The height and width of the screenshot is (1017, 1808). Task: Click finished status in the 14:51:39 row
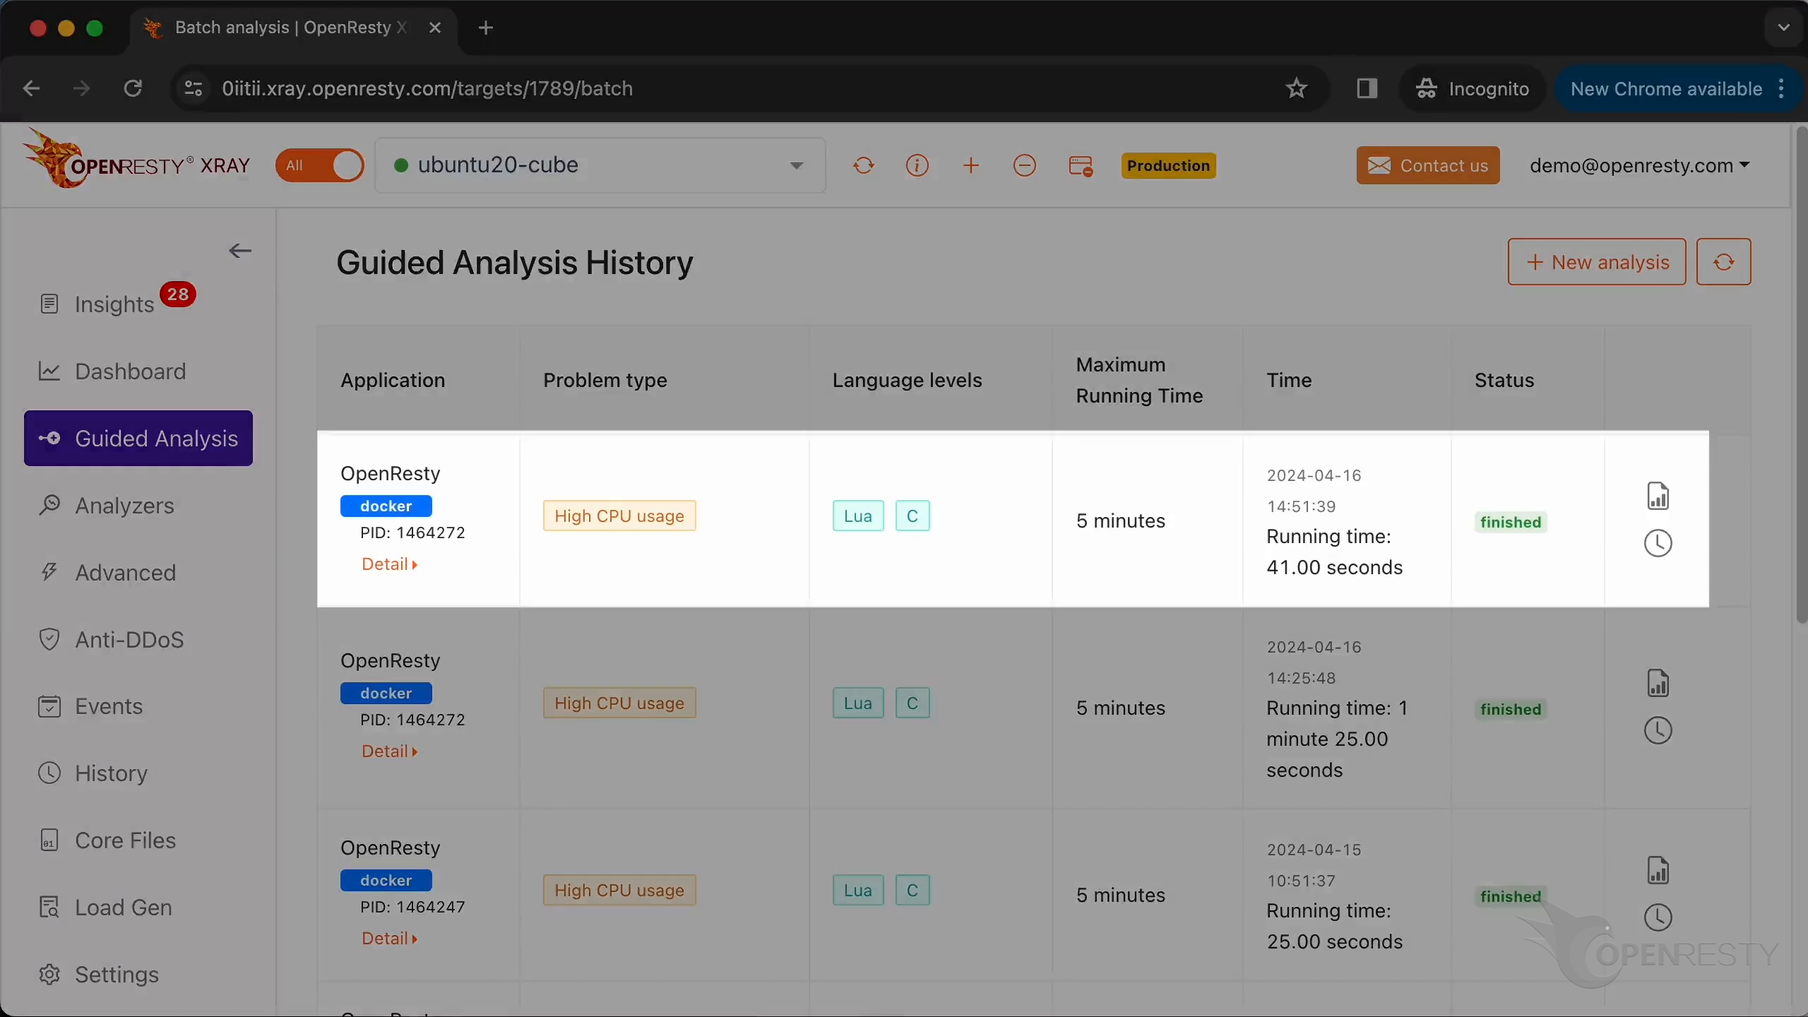(1511, 523)
